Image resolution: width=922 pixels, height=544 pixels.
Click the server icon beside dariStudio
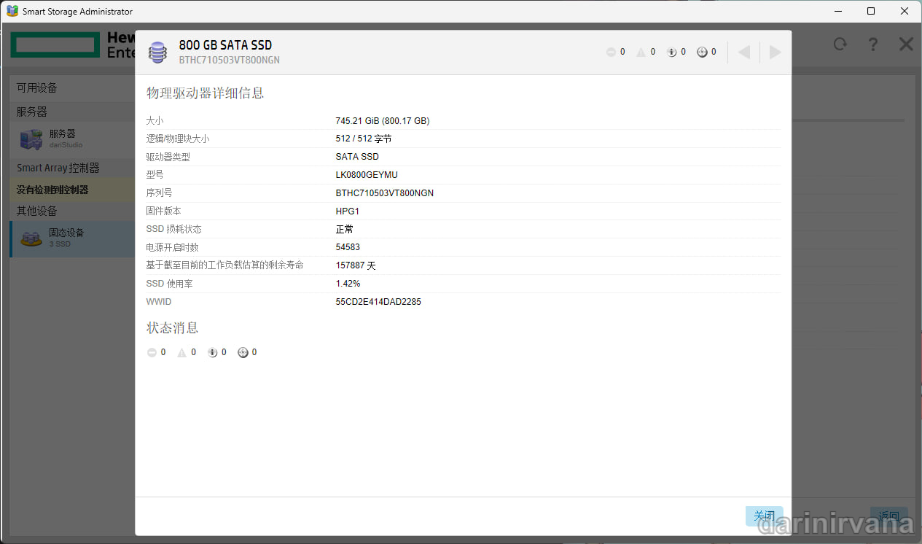(30, 139)
